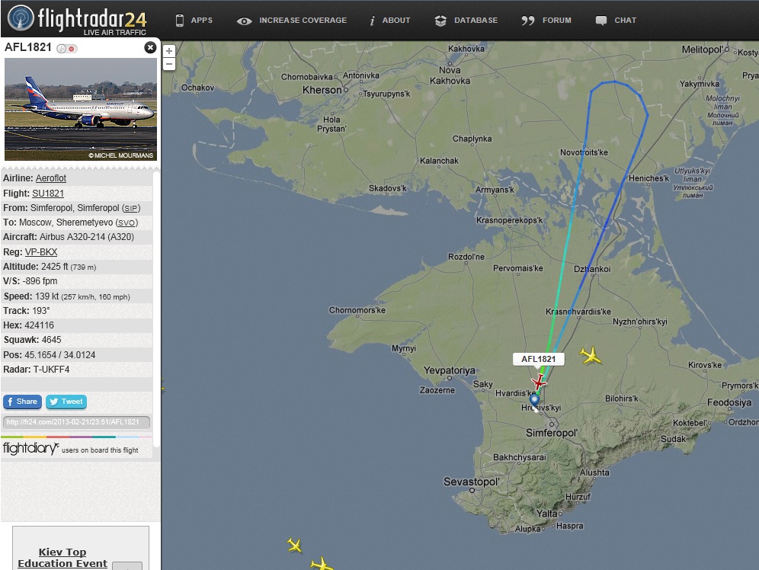Click the yellow plane near Nyzhn'ohirs'kyi

coord(590,355)
